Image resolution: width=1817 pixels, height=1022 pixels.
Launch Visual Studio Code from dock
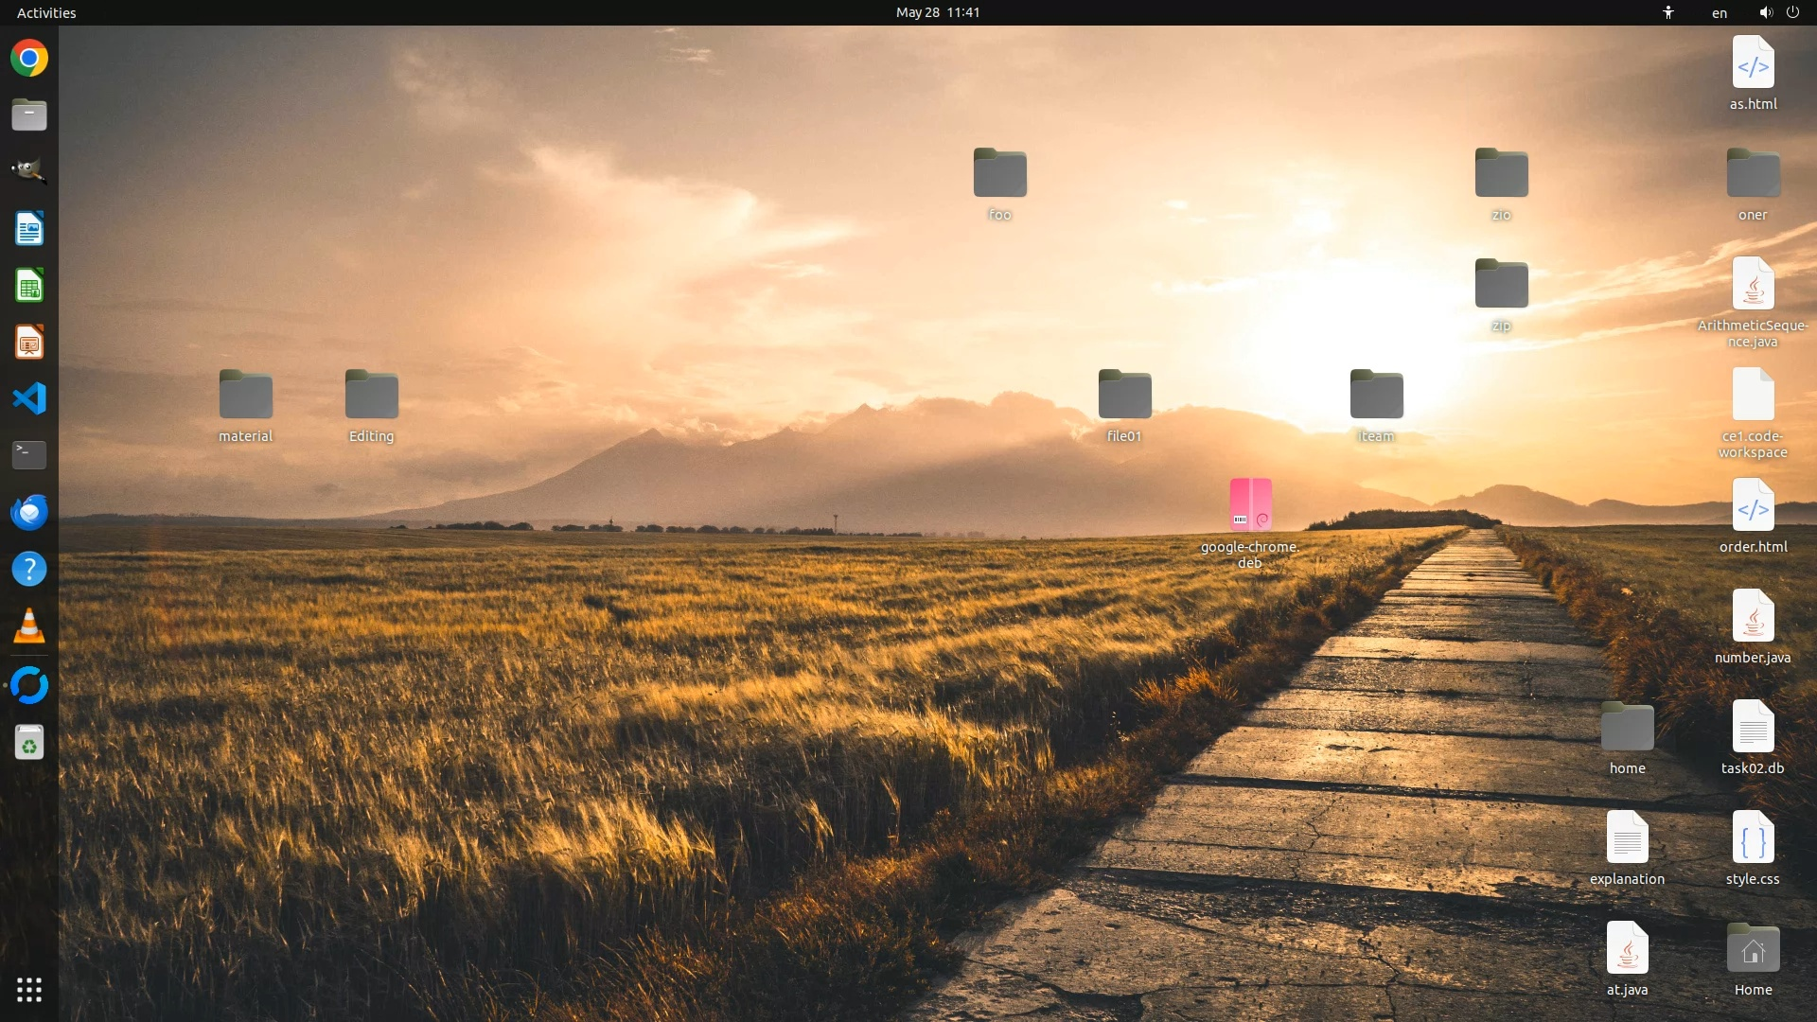pos(29,398)
